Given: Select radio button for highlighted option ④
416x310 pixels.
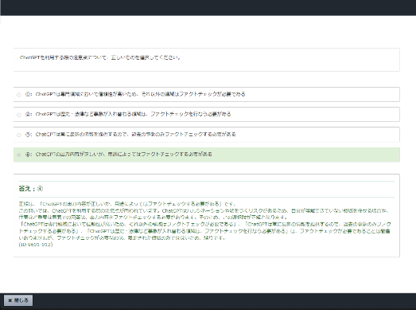Looking at the screenshot, I should pyautogui.click(x=19, y=155).
